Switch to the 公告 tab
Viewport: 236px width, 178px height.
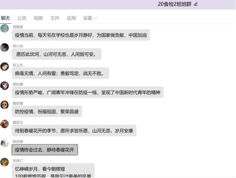(x=22, y=18)
